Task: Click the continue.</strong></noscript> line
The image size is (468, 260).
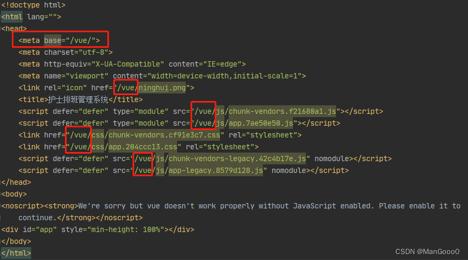Action: coord(81,218)
